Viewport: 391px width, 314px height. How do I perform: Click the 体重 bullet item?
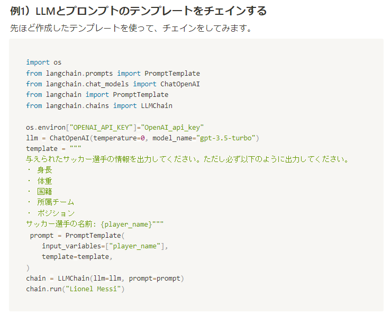pos(44,181)
